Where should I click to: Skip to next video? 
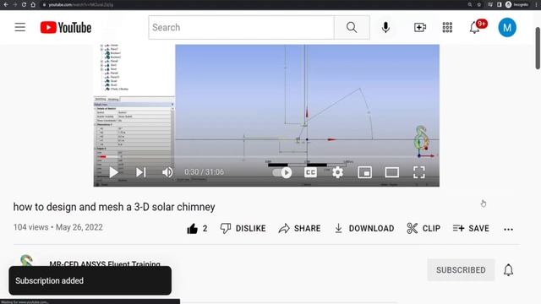click(x=140, y=172)
